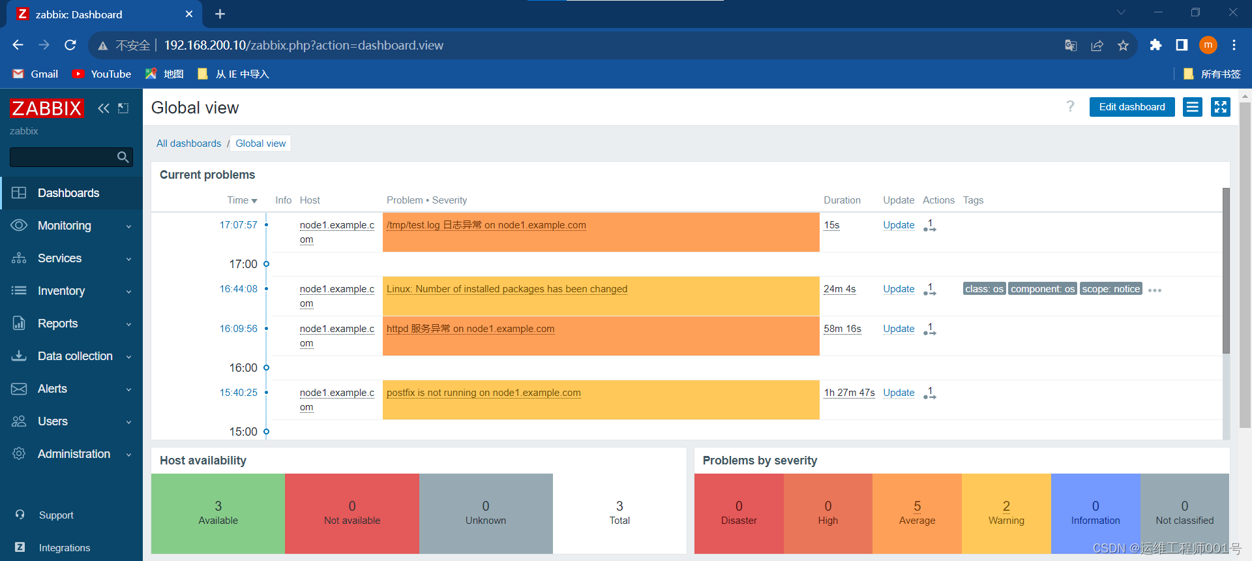Screen dimensions: 1252x561
Task: Click the Monitoring eye icon
Action: click(x=19, y=226)
